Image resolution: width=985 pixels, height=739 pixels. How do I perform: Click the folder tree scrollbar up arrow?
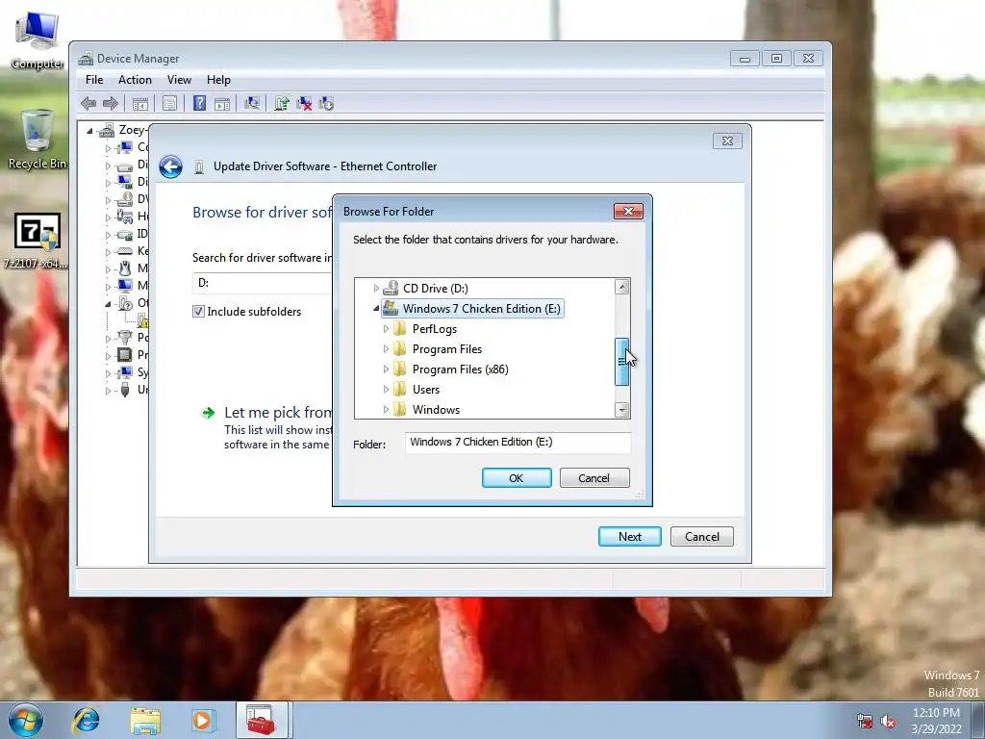622,287
